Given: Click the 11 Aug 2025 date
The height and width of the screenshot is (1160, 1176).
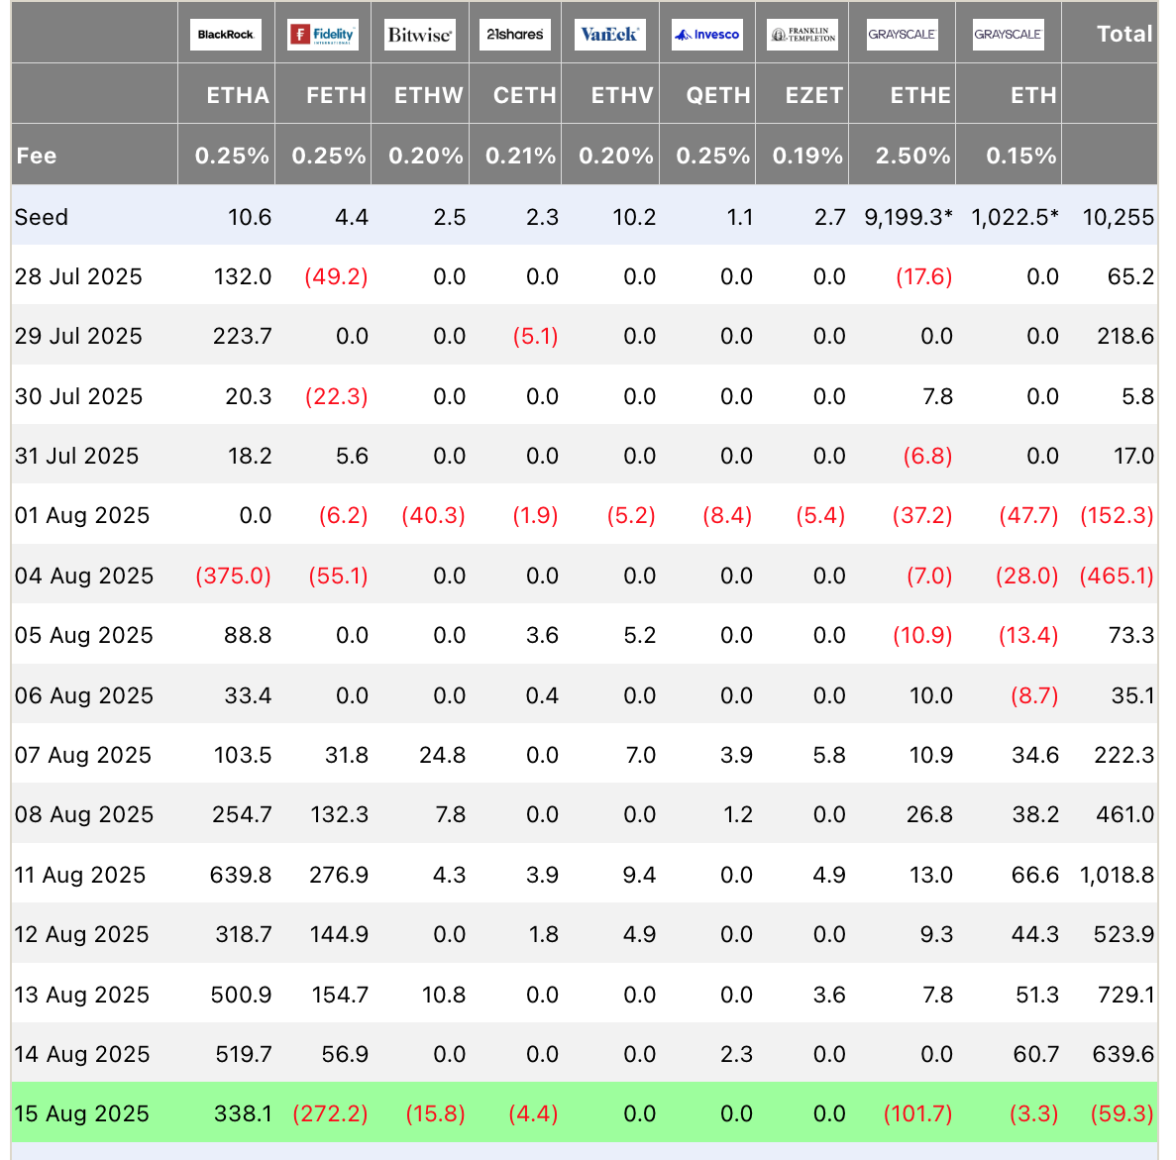Looking at the screenshot, I should tap(79, 875).
